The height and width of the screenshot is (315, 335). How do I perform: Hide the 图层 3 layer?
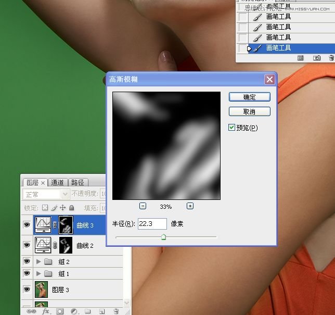coord(27,289)
